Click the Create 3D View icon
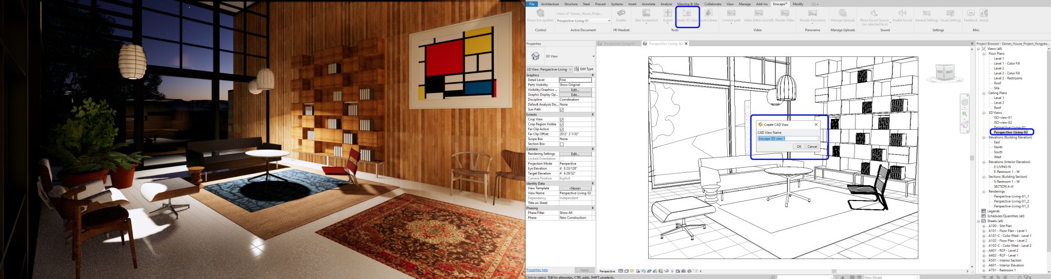This screenshot has height=279, width=1051. click(687, 13)
